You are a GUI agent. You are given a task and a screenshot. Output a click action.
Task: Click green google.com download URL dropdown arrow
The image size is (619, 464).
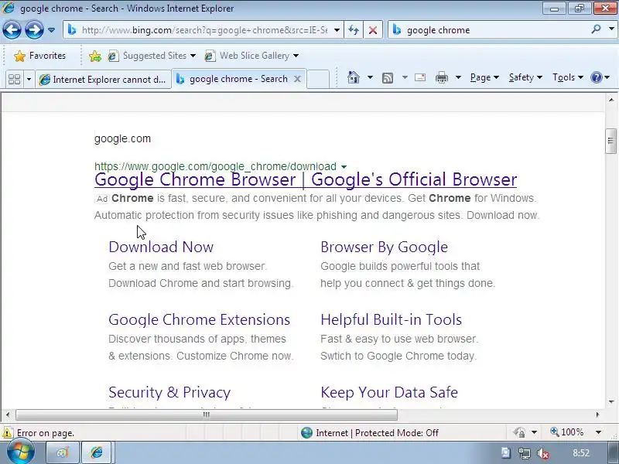[x=344, y=167]
